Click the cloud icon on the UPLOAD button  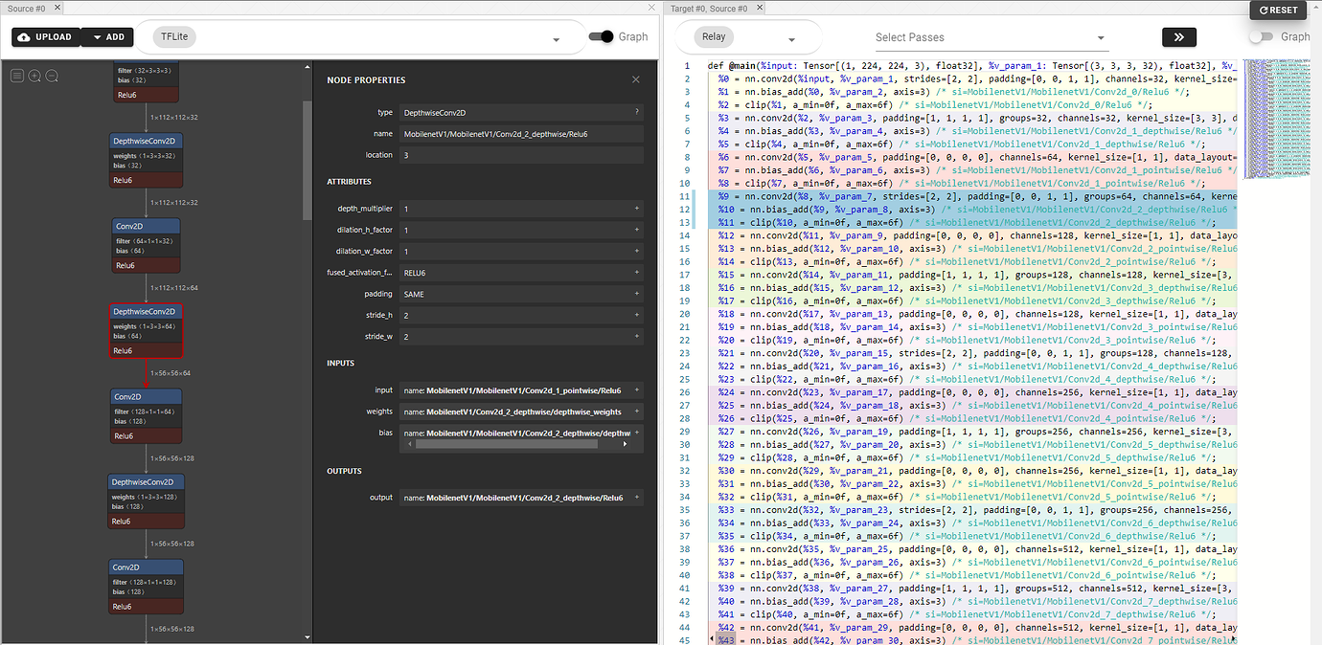tap(26, 36)
